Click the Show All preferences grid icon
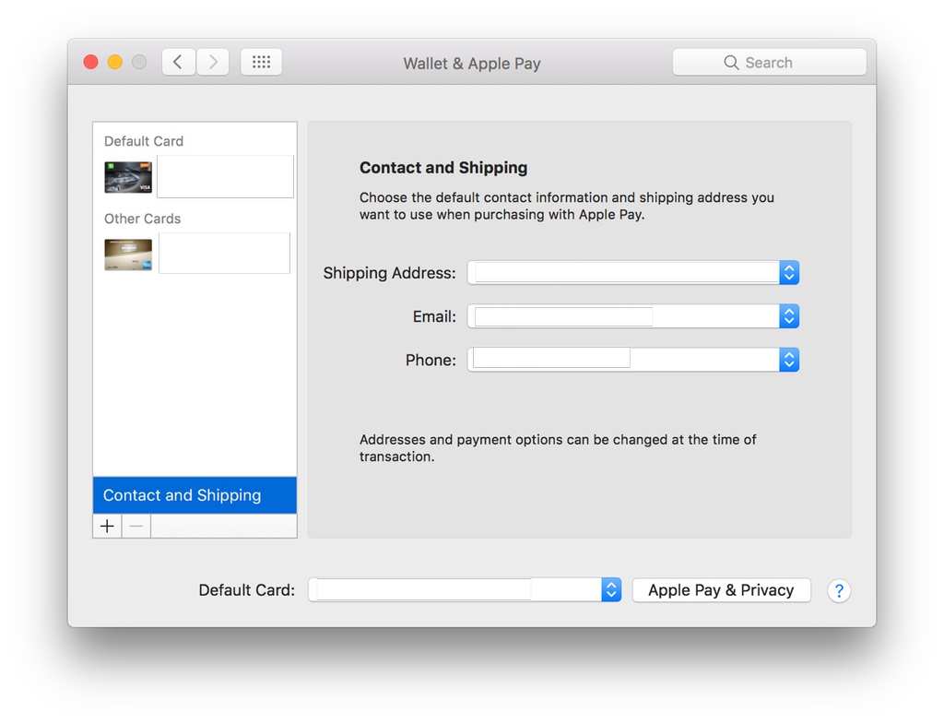This screenshot has width=944, height=724. pyautogui.click(x=261, y=62)
